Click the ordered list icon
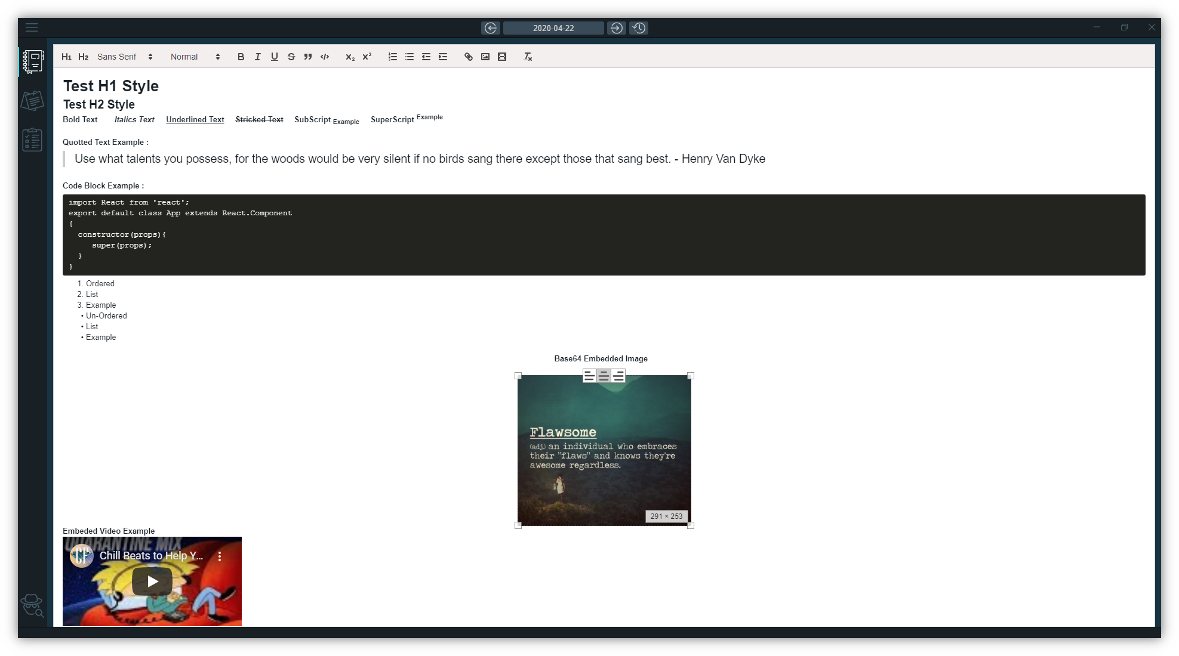1179x656 pixels. 392,57
